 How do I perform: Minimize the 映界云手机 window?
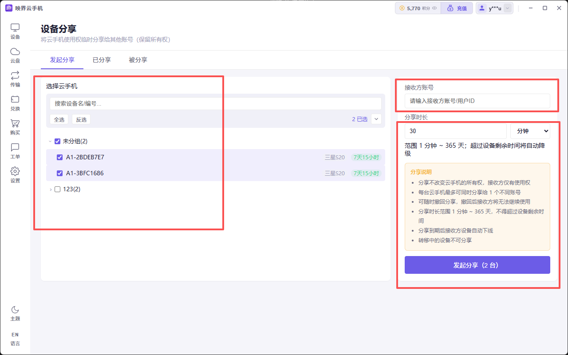click(x=532, y=8)
